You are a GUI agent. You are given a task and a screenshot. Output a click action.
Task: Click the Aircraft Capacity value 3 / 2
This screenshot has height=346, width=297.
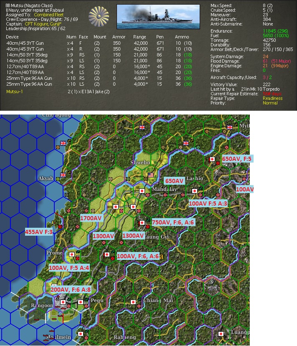click(267, 77)
